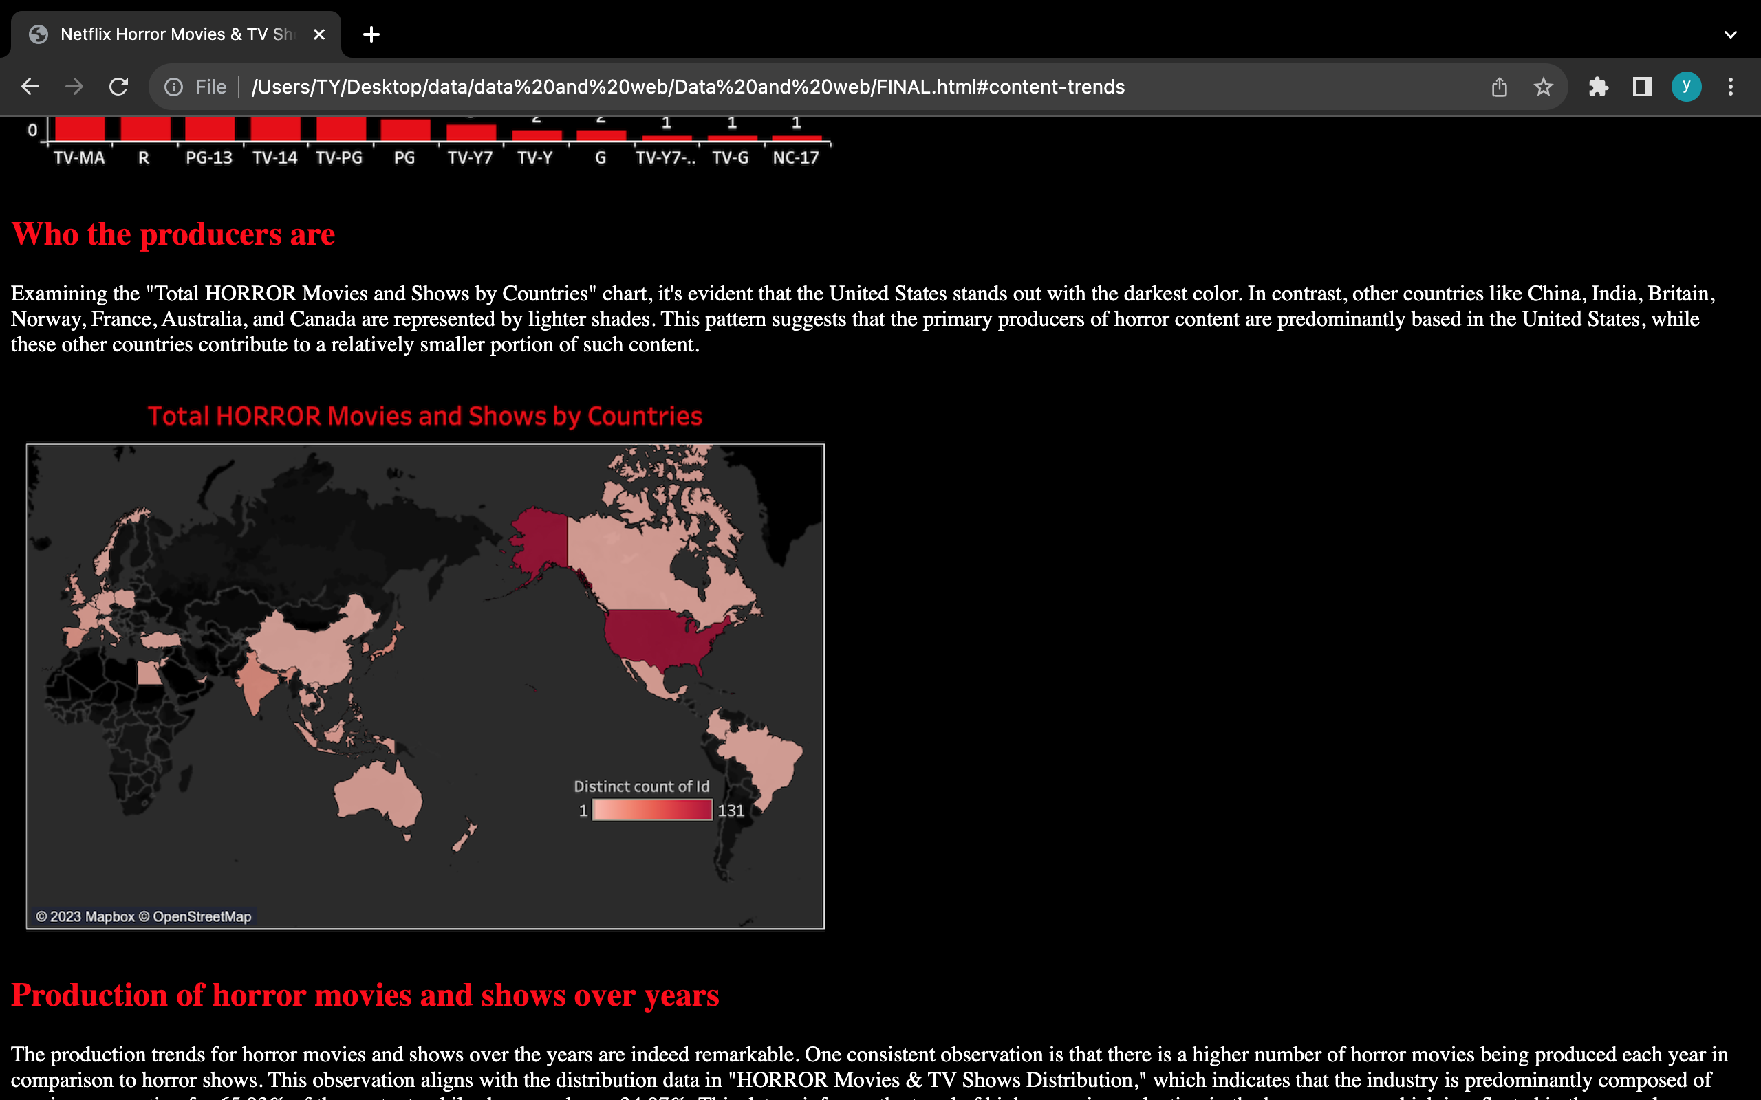Open the share page icon
The image size is (1761, 1100).
pyautogui.click(x=1499, y=87)
